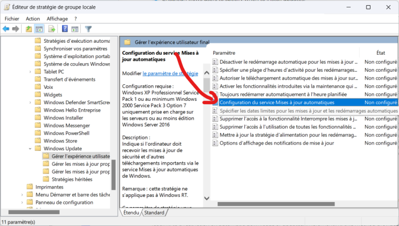Click Non configuré state for Désactiver le redémarrage
The height and width of the screenshot is (226, 399).
pyautogui.click(x=381, y=62)
